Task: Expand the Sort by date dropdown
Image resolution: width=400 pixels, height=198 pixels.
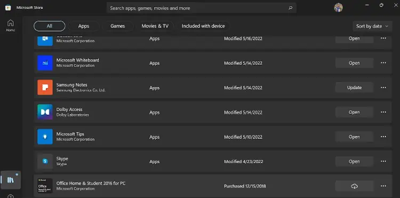Action: pos(372,26)
